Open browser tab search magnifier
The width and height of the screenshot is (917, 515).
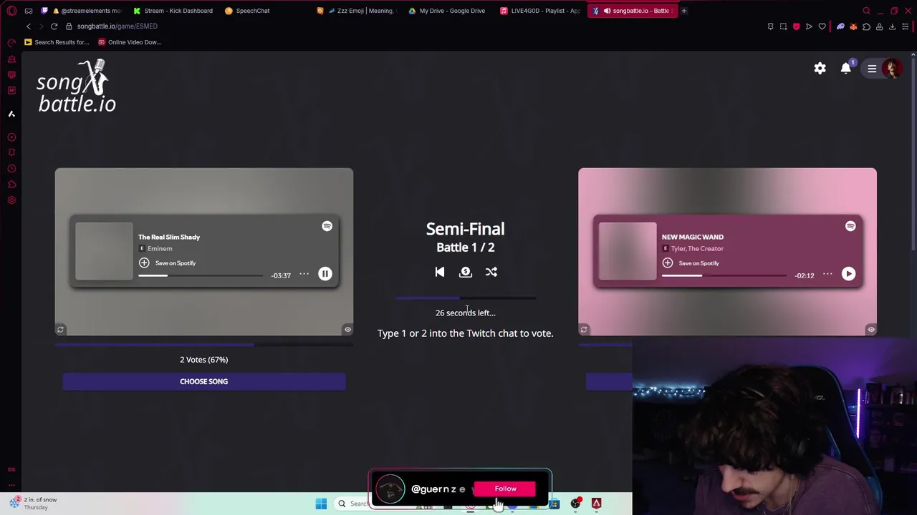[866, 11]
